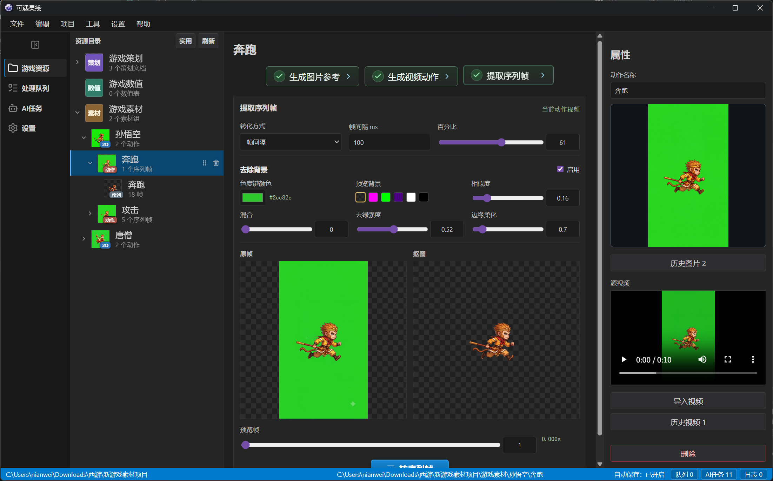Click the 刷新 button
773x481 pixels.
click(208, 41)
